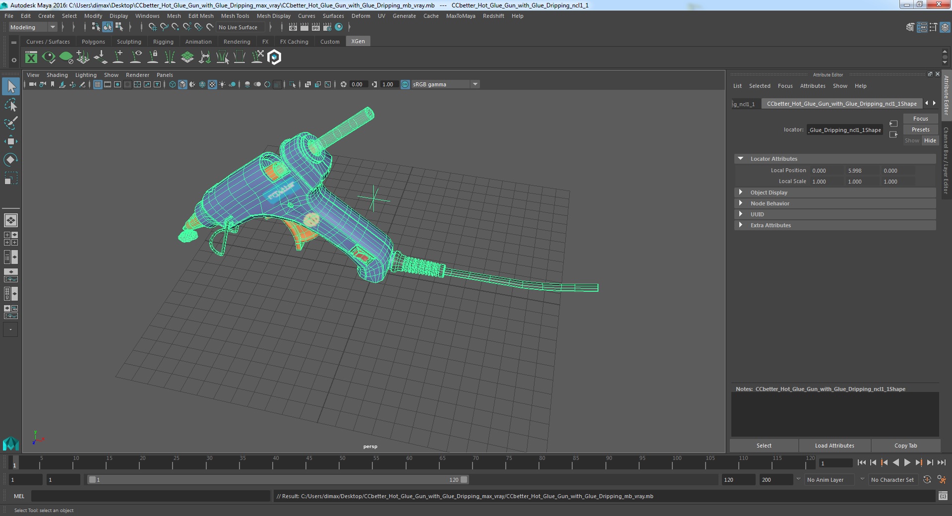Switch to the Polygons shelf tab

point(93,42)
